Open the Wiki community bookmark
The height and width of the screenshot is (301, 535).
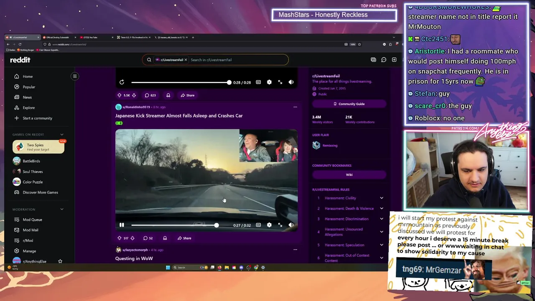[x=349, y=175]
